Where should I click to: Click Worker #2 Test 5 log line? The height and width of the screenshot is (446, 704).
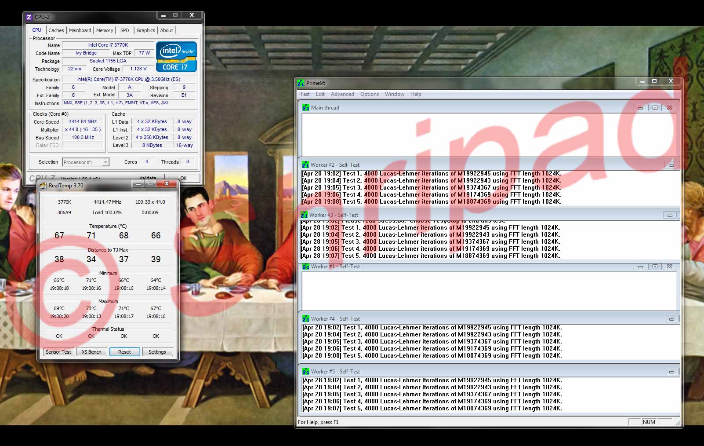pyautogui.click(x=432, y=202)
